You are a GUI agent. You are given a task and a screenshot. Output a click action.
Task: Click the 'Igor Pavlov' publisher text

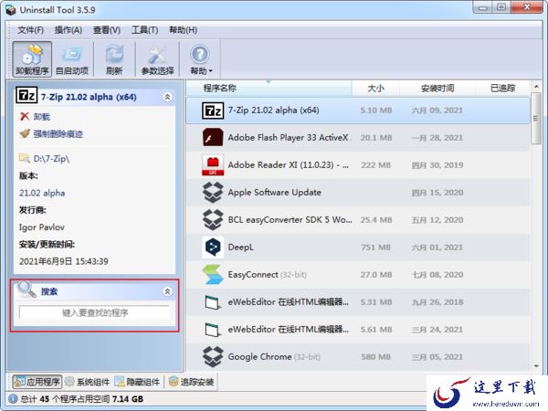42,227
